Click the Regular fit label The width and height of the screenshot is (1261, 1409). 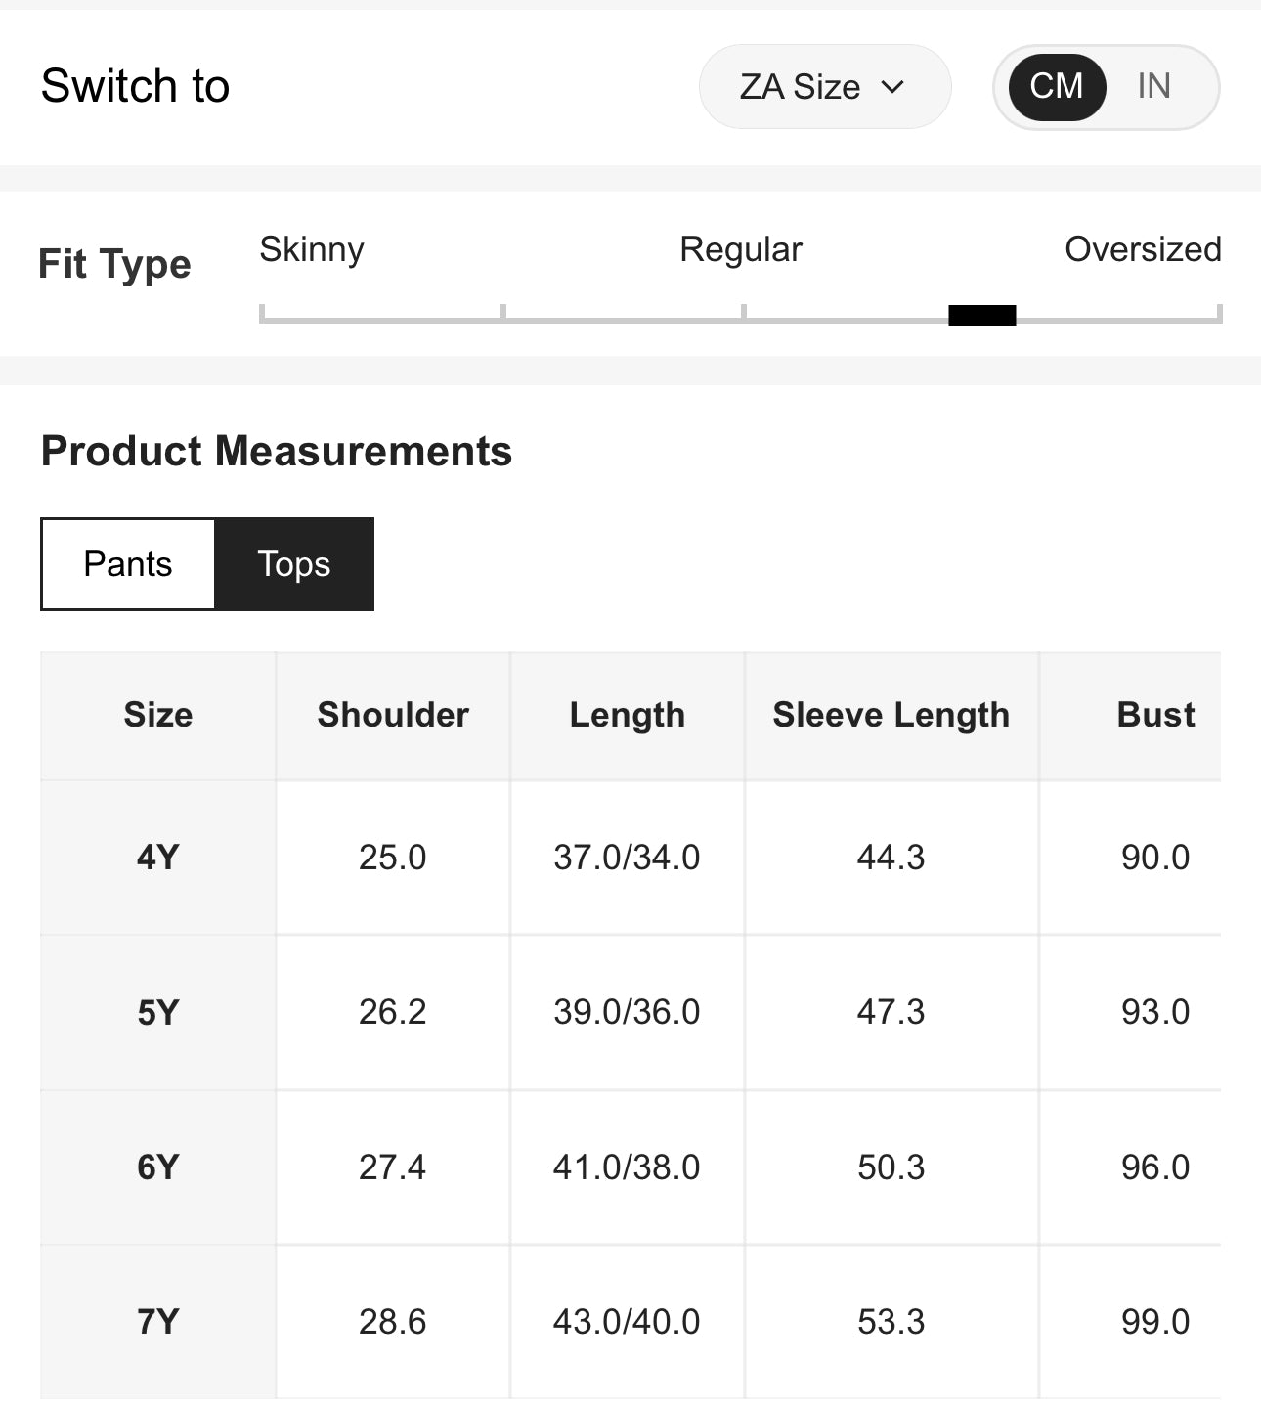click(x=741, y=249)
